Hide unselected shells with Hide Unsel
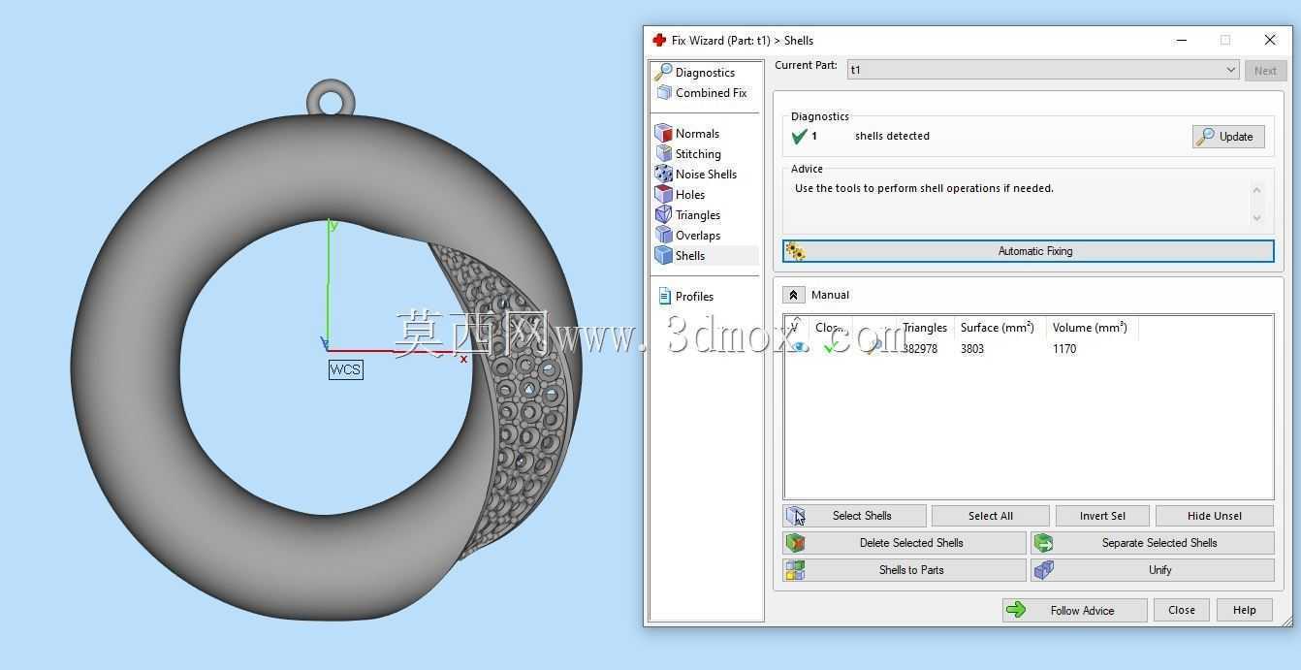1301x670 pixels. coord(1214,516)
